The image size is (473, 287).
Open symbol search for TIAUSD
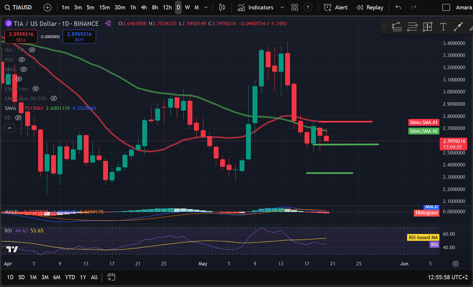tap(19, 7)
